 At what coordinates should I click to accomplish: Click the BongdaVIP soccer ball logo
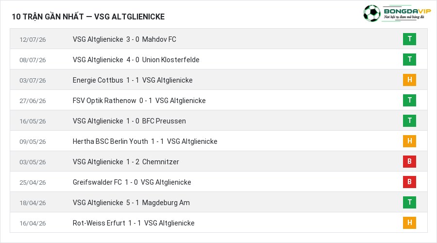[371, 13]
